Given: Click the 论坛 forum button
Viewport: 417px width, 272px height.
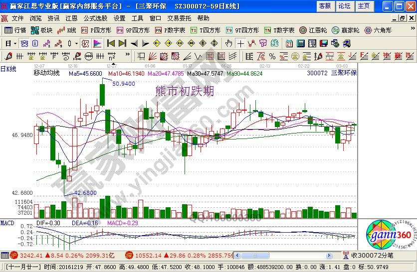Looking at the screenshot, I should point(344,6).
